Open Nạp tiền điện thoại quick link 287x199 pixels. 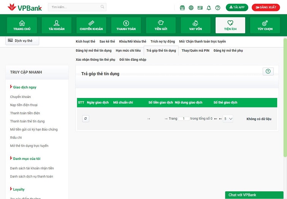[x=24, y=105]
